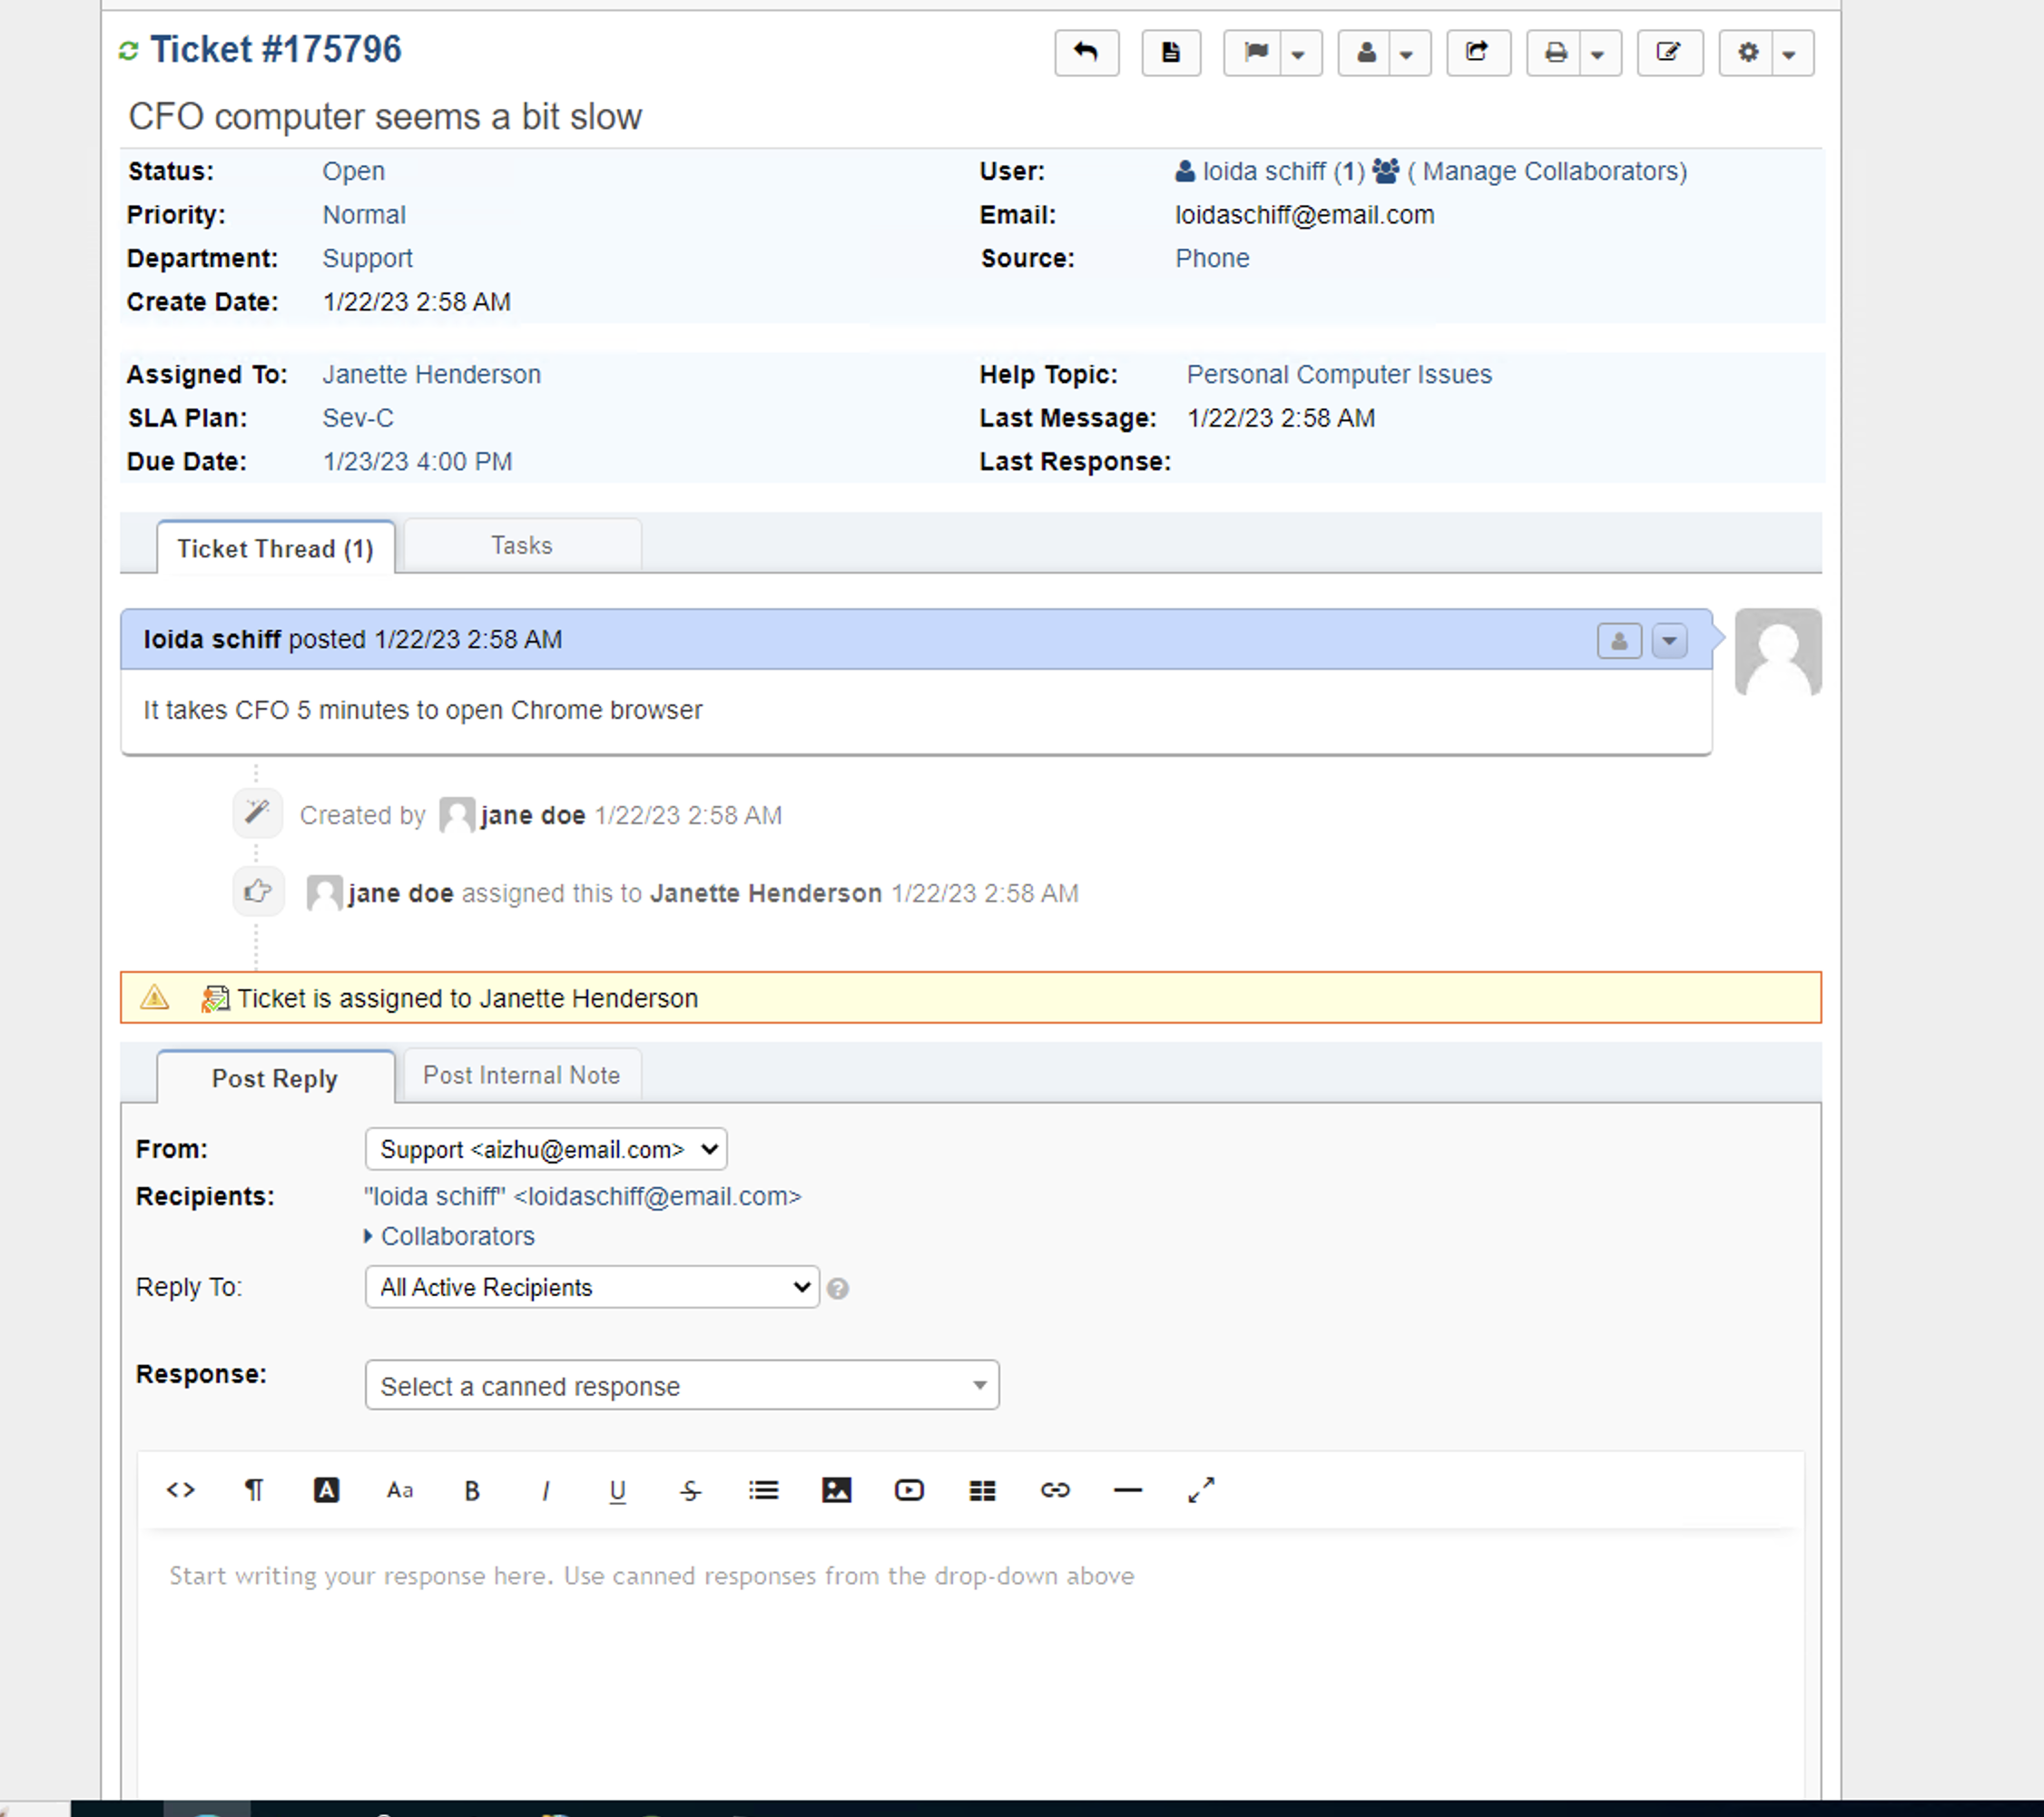Insert a table in the response editor
The height and width of the screenshot is (1817, 2044).
click(x=982, y=1489)
